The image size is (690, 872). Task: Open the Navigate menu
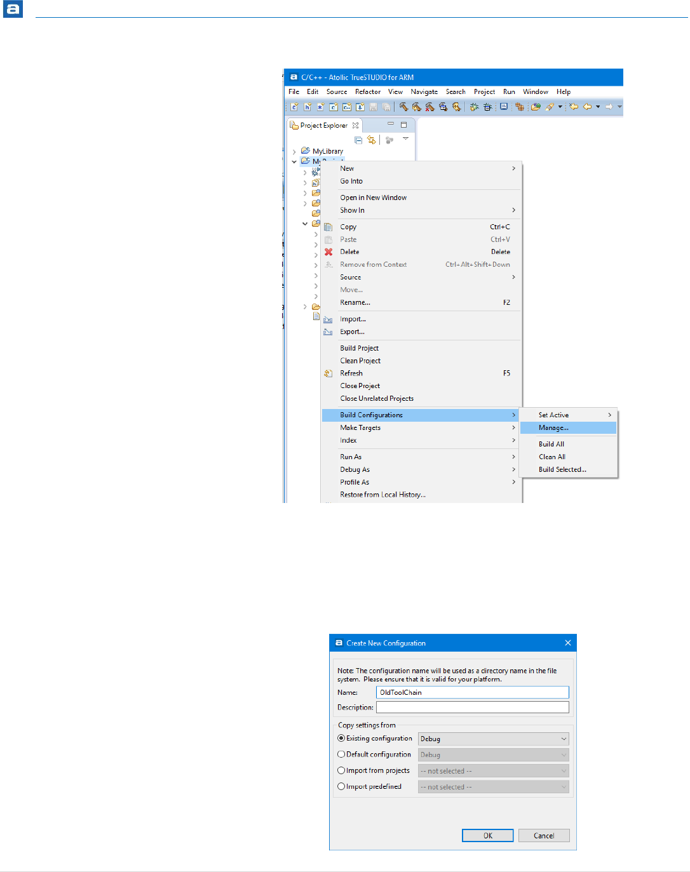pos(424,91)
